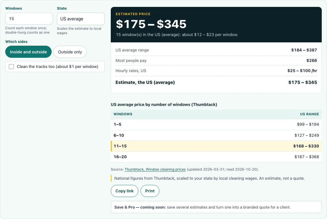The width and height of the screenshot is (327, 219).
Task: Click the Which sides label
Action: 17,42
